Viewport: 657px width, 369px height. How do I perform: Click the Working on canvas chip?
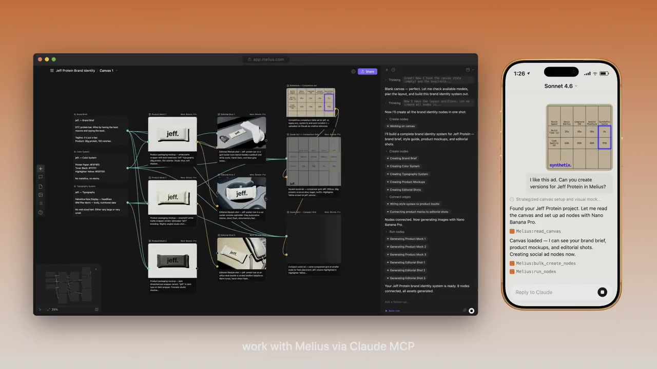pyautogui.click(x=401, y=126)
